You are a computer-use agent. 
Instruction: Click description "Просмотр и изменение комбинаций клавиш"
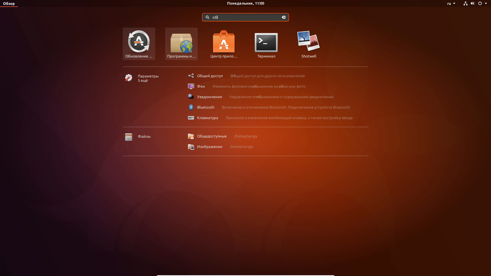point(266,118)
